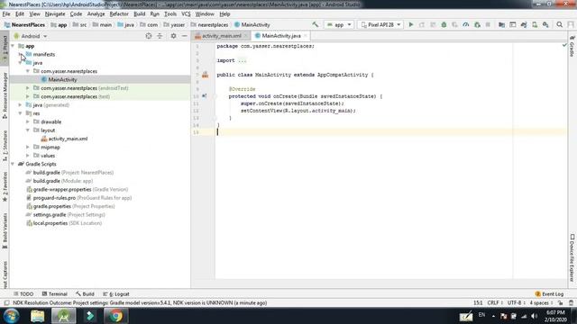
Task: Expand the manifests folder arrow
Action: coord(20,54)
